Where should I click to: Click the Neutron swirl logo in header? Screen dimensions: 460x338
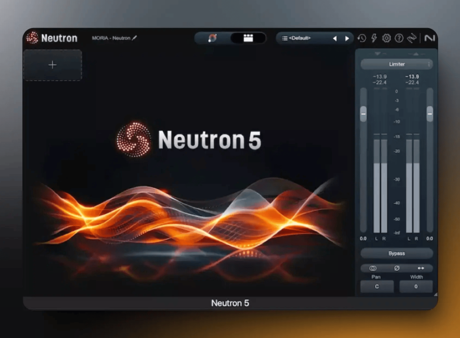point(32,38)
